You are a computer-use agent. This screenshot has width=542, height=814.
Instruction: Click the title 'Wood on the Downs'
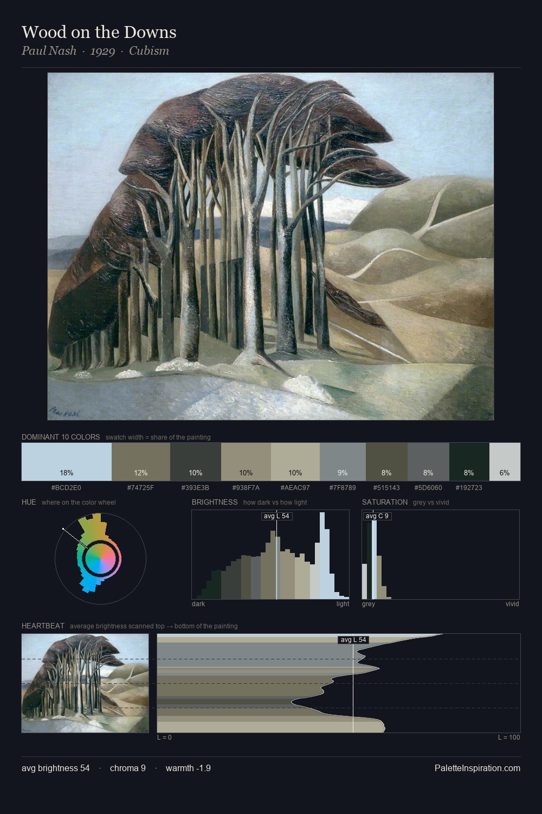99,32
